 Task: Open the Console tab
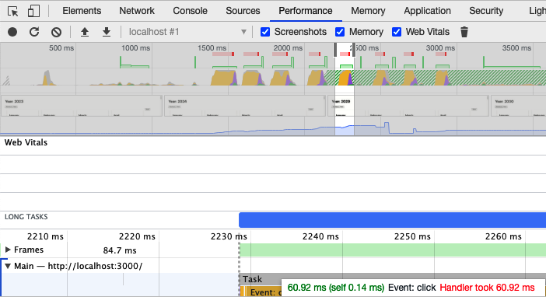tap(190, 11)
